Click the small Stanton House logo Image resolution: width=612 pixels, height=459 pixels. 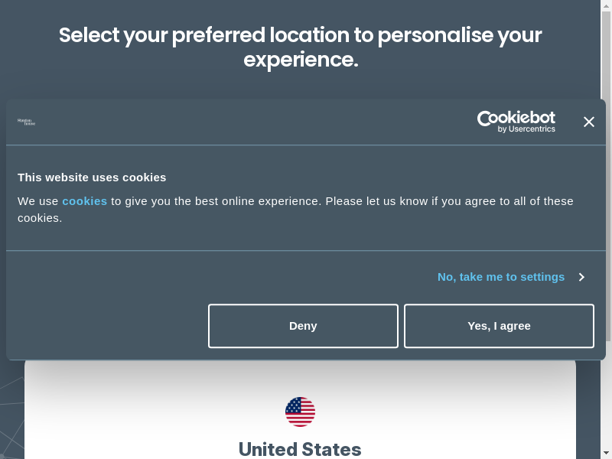[27, 122]
